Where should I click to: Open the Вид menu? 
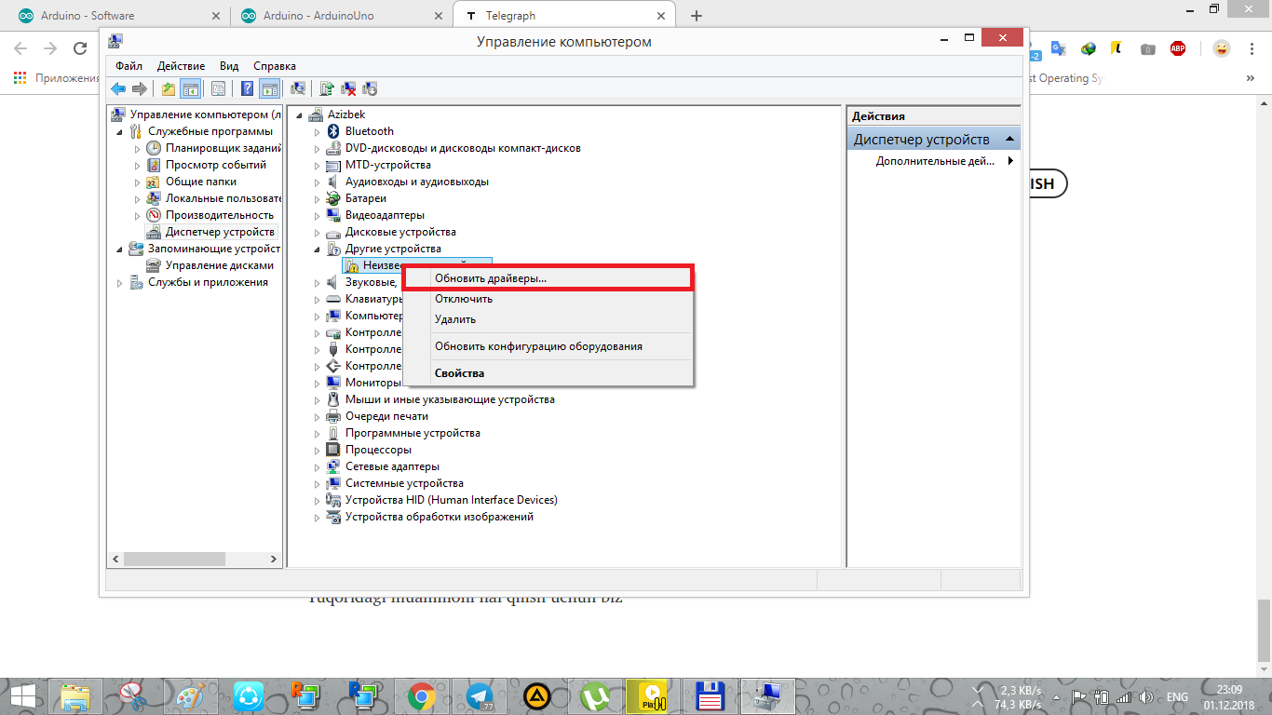pyautogui.click(x=229, y=66)
